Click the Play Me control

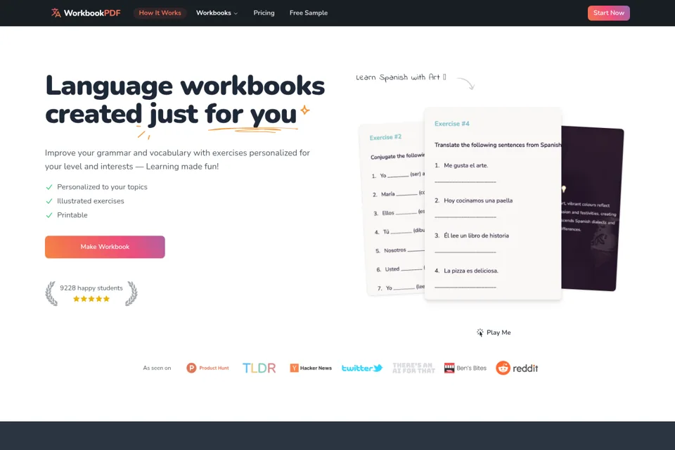click(494, 333)
